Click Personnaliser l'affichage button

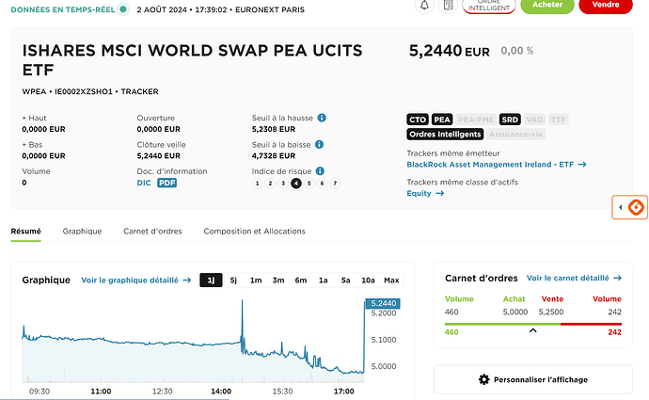click(x=533, y=379)
